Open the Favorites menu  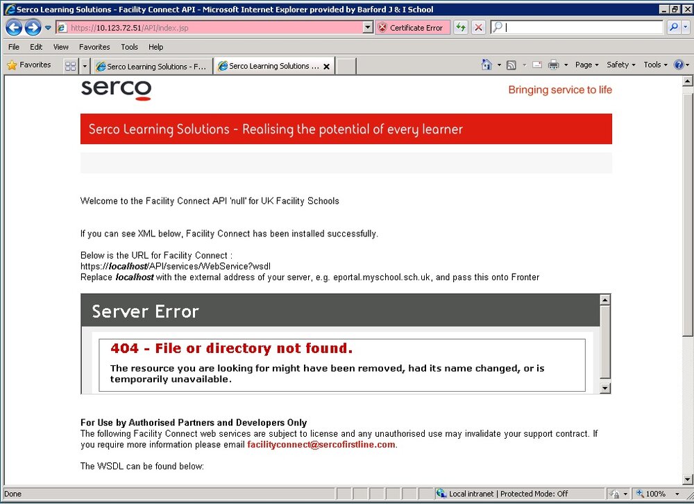coord(94,47)
